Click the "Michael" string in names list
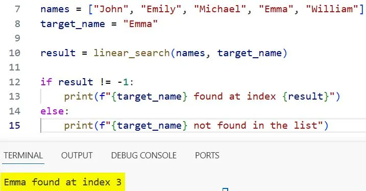 pyautogui.click(x=220, y=9)
